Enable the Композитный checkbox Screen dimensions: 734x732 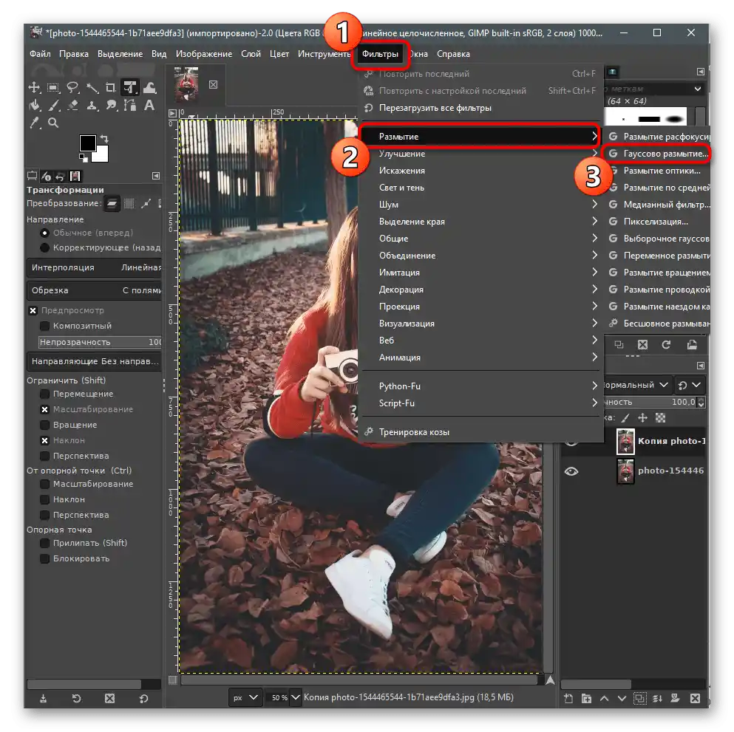[44, 326]
